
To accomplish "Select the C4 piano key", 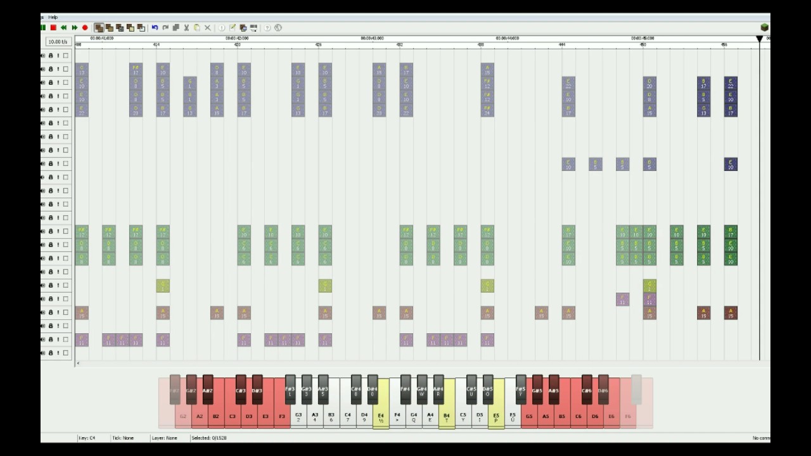I will (348, 415).
